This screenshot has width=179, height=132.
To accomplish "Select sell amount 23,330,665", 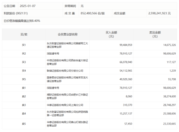I will [169, 124].
